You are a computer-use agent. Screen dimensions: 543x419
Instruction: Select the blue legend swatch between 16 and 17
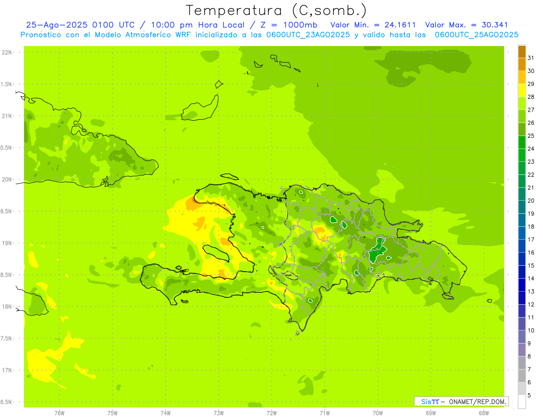(x=522, y=246)
